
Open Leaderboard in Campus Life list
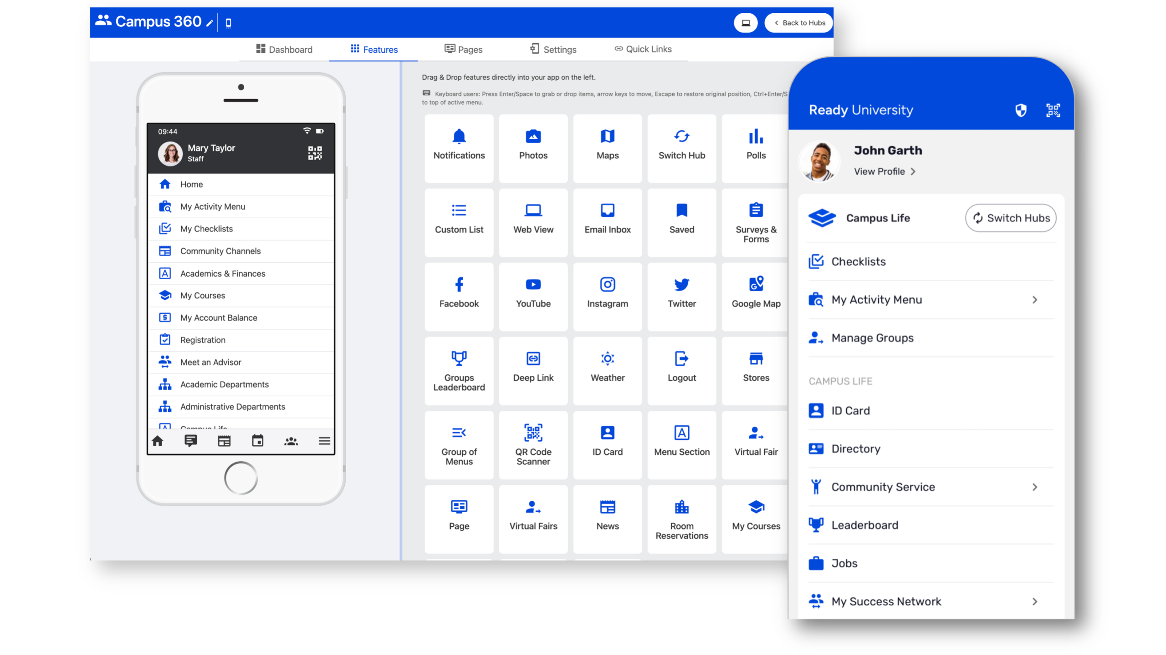tap(930, 525)
